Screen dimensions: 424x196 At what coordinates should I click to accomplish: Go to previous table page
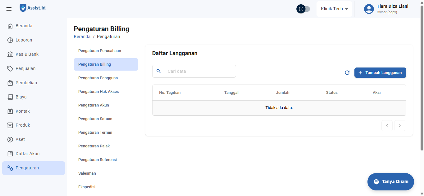(387, 126)
